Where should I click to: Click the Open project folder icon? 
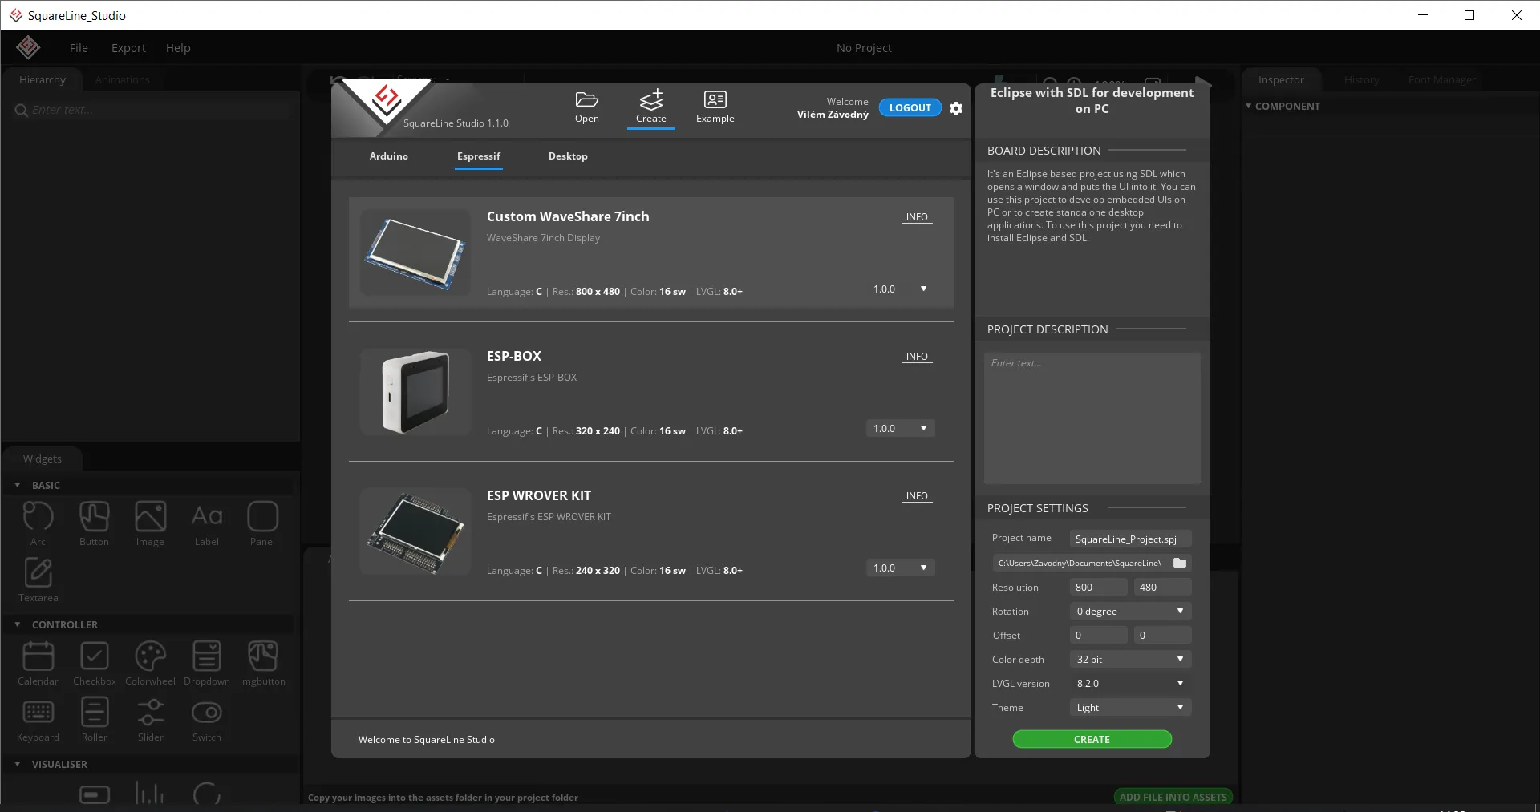(x=586, y=100)
